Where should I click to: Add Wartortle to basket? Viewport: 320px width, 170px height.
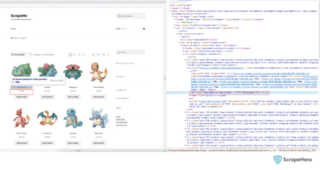98,143
